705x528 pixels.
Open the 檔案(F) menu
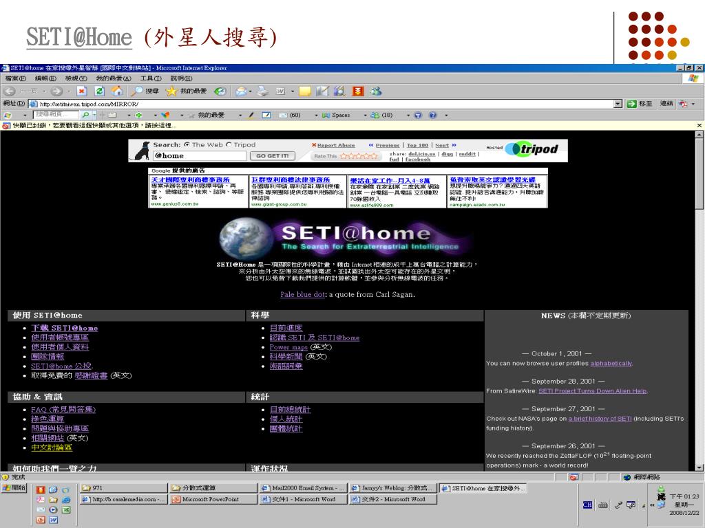15,78
